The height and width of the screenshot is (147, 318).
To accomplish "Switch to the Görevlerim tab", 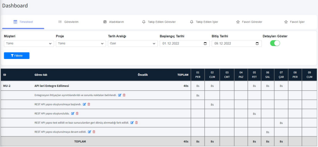I will 68,22.
